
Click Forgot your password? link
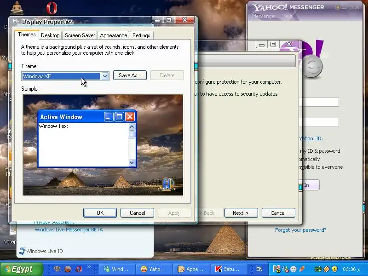[301, 230]
